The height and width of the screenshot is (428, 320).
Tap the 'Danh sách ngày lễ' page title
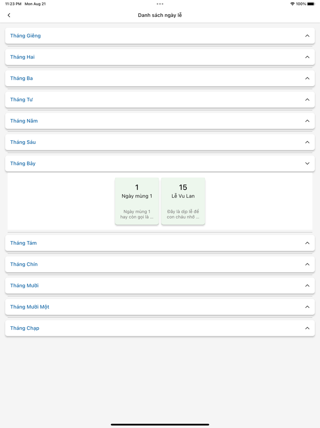[160, 15]
